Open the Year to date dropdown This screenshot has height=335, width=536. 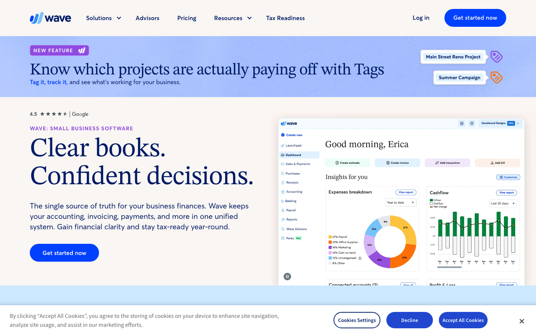(x=401, y=202)
